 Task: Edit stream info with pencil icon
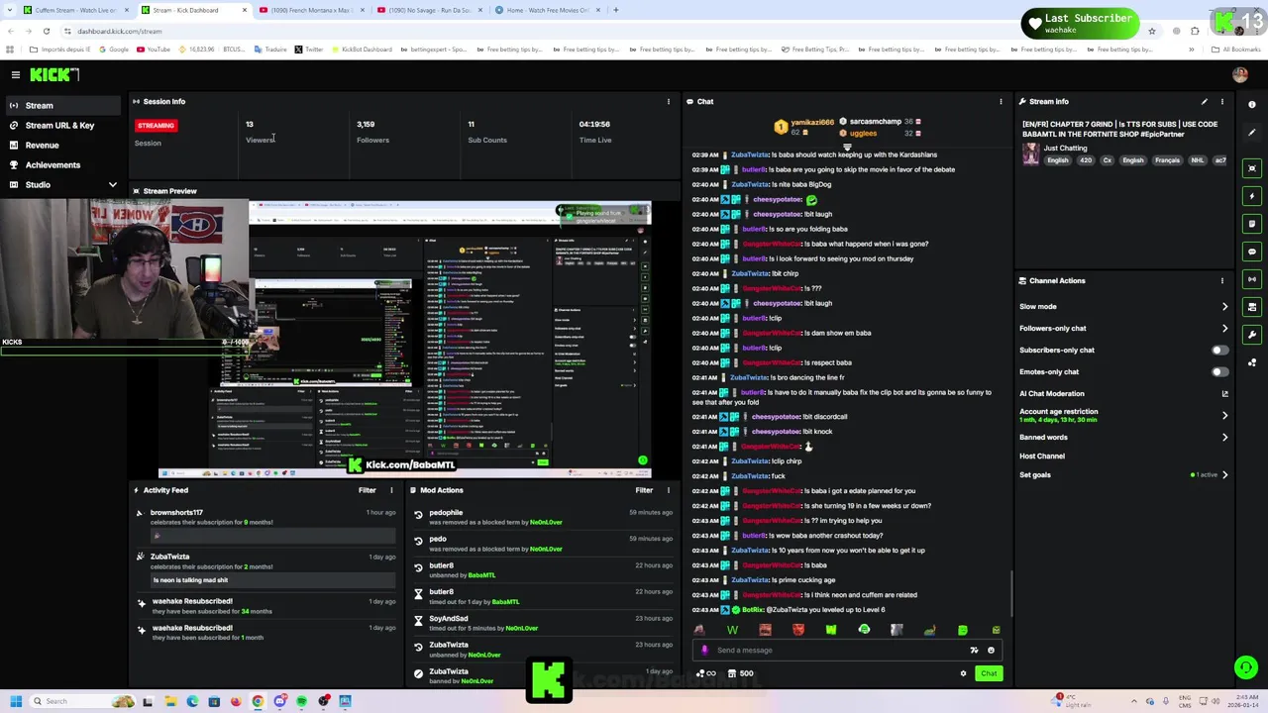tap(1204, 101)
